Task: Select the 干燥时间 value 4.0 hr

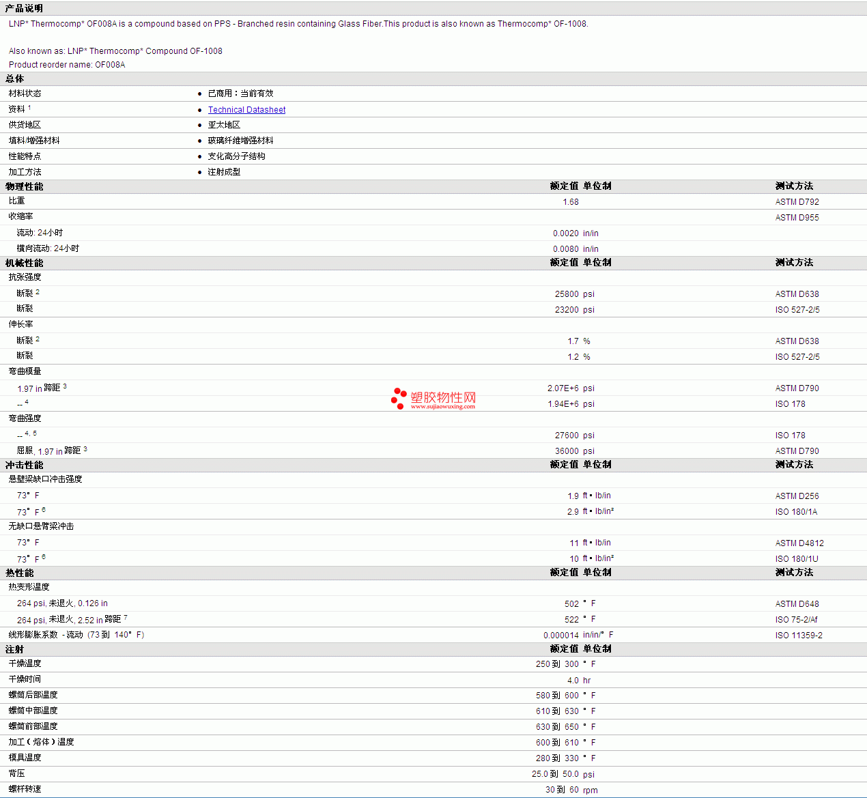Action: pyautogui.click(x=579, y=681)
